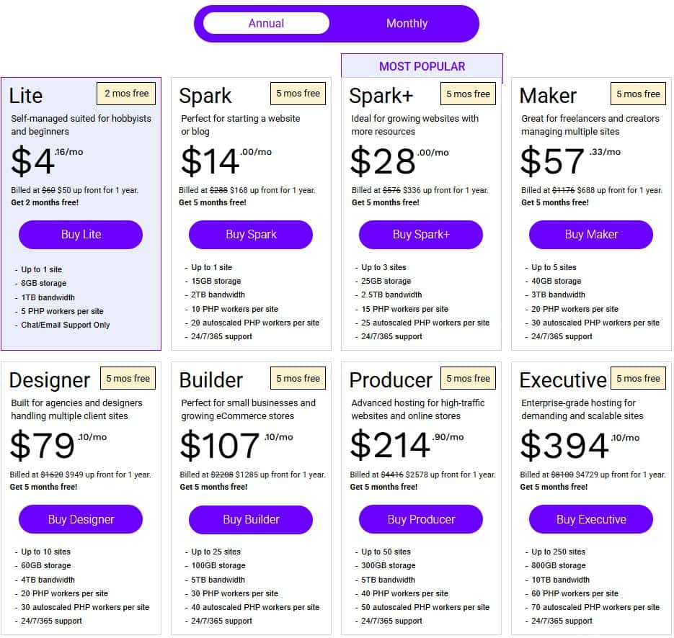The image size is (674, 638).
Task: Click the $214 Producer price
Action: (389, 446)
